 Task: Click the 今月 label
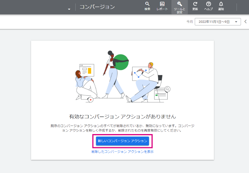tap(190, 22)
